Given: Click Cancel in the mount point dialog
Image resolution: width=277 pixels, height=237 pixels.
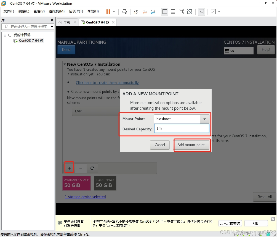Looking at the screenshot, I should click(160, 145).
